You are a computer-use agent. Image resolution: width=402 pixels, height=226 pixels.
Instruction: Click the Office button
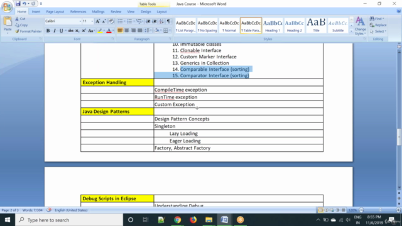(7, 7)
